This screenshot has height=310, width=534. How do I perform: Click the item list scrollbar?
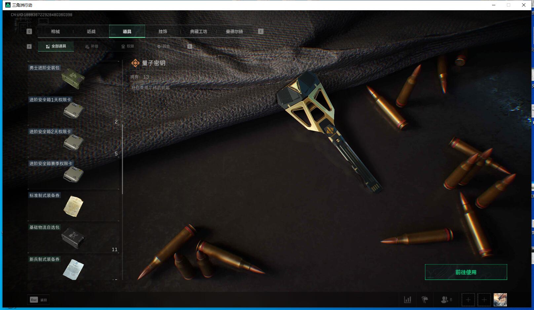122,159
